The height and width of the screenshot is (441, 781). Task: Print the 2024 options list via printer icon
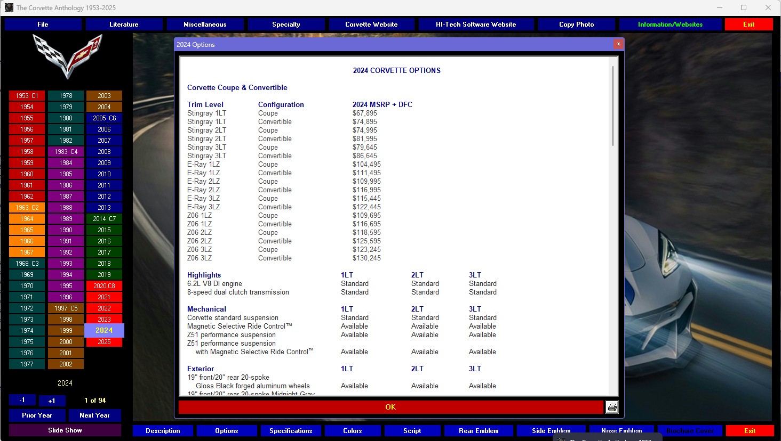[x=612, y=407]
